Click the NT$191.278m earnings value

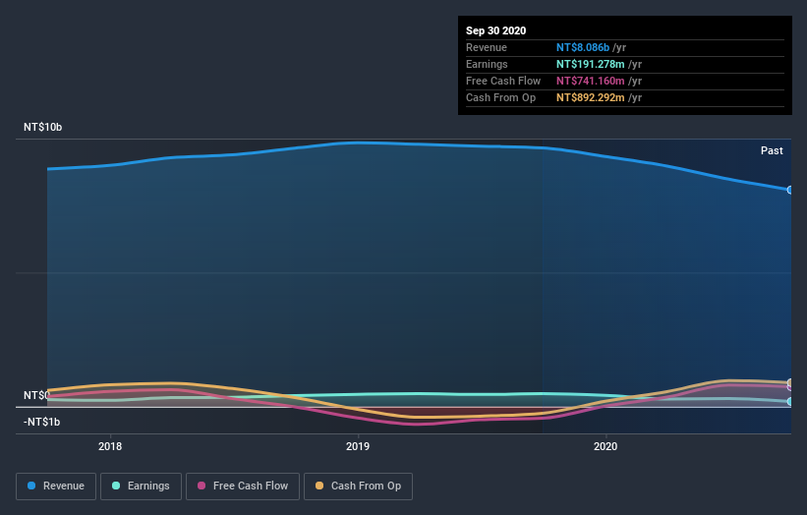[591, 64]
